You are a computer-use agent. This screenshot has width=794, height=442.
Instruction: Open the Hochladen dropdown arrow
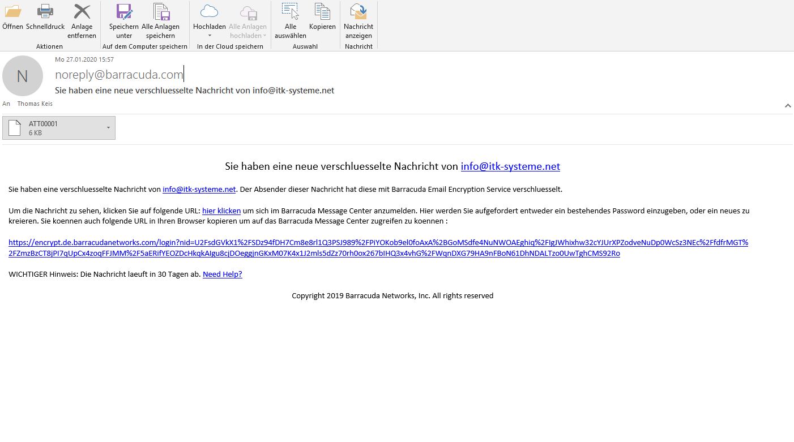(x=210, y=36)
